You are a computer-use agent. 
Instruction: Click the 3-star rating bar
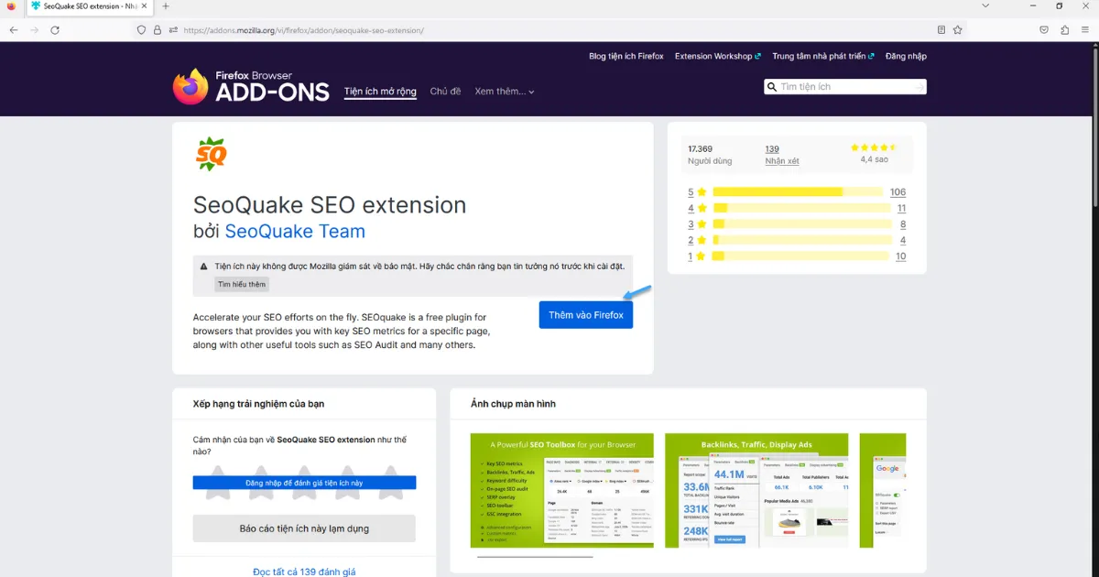[801, 224]
